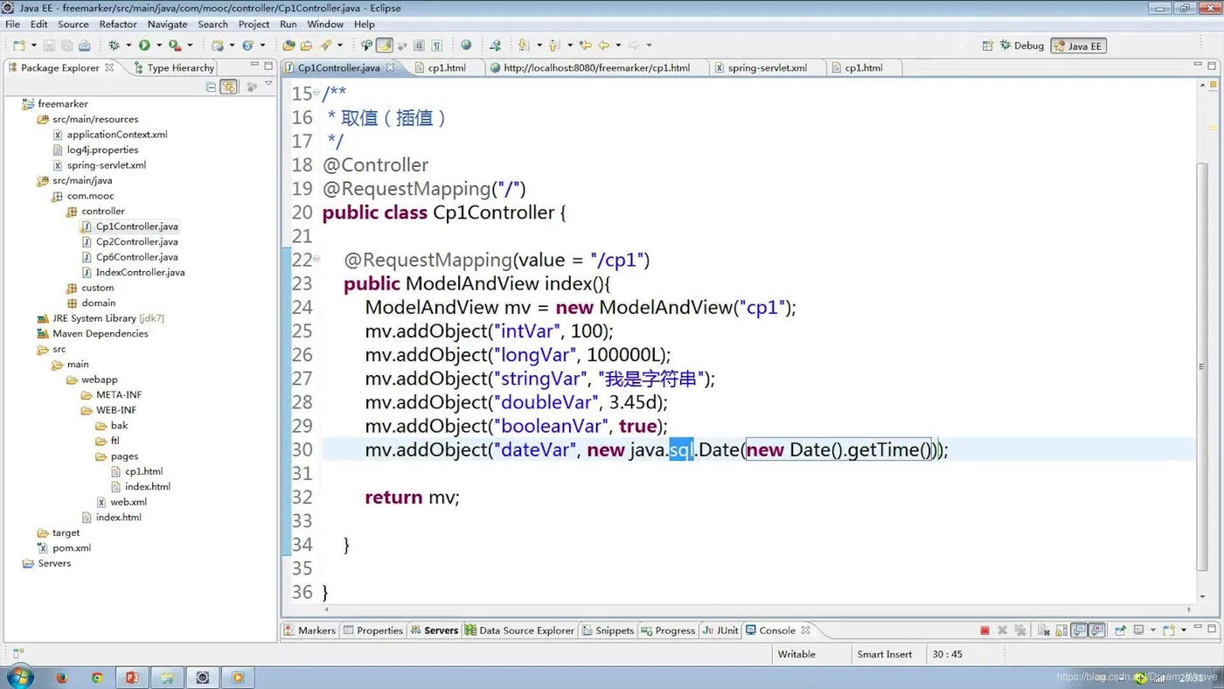Viewport: 1224px width, 689px height.
Task: Go to Next Annotation arrow icon
Action: pyautogui.click(x=524, y=45)
